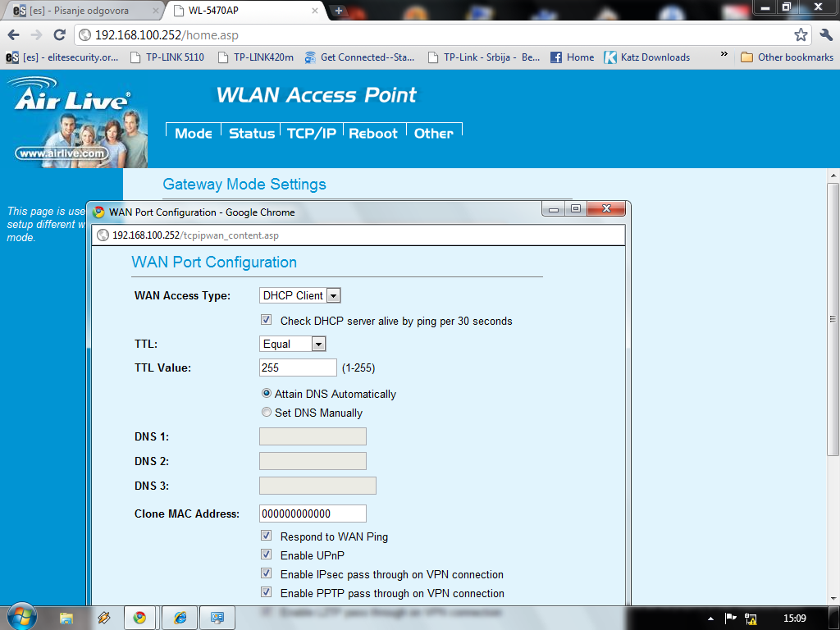Viewport: 840px width, 630px height.
Task: Open the TP-LINK 5110 bookmark
Action: [167, 57]
